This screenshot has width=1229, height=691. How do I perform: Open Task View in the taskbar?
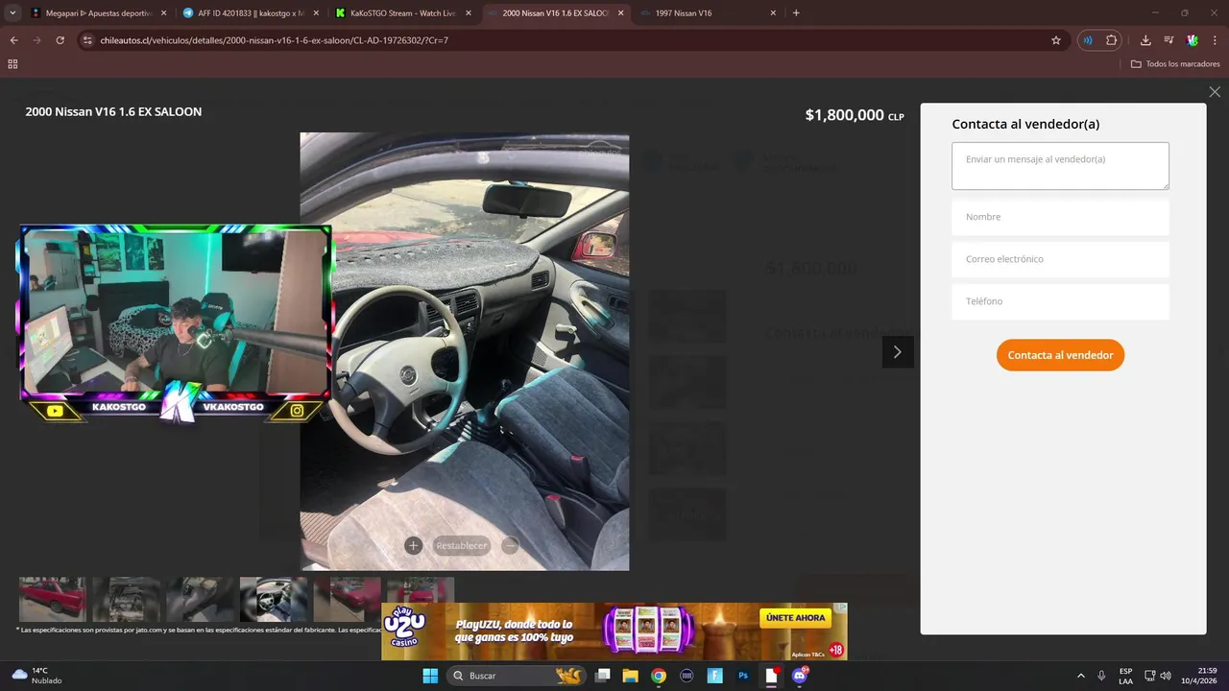click(603, 676)
